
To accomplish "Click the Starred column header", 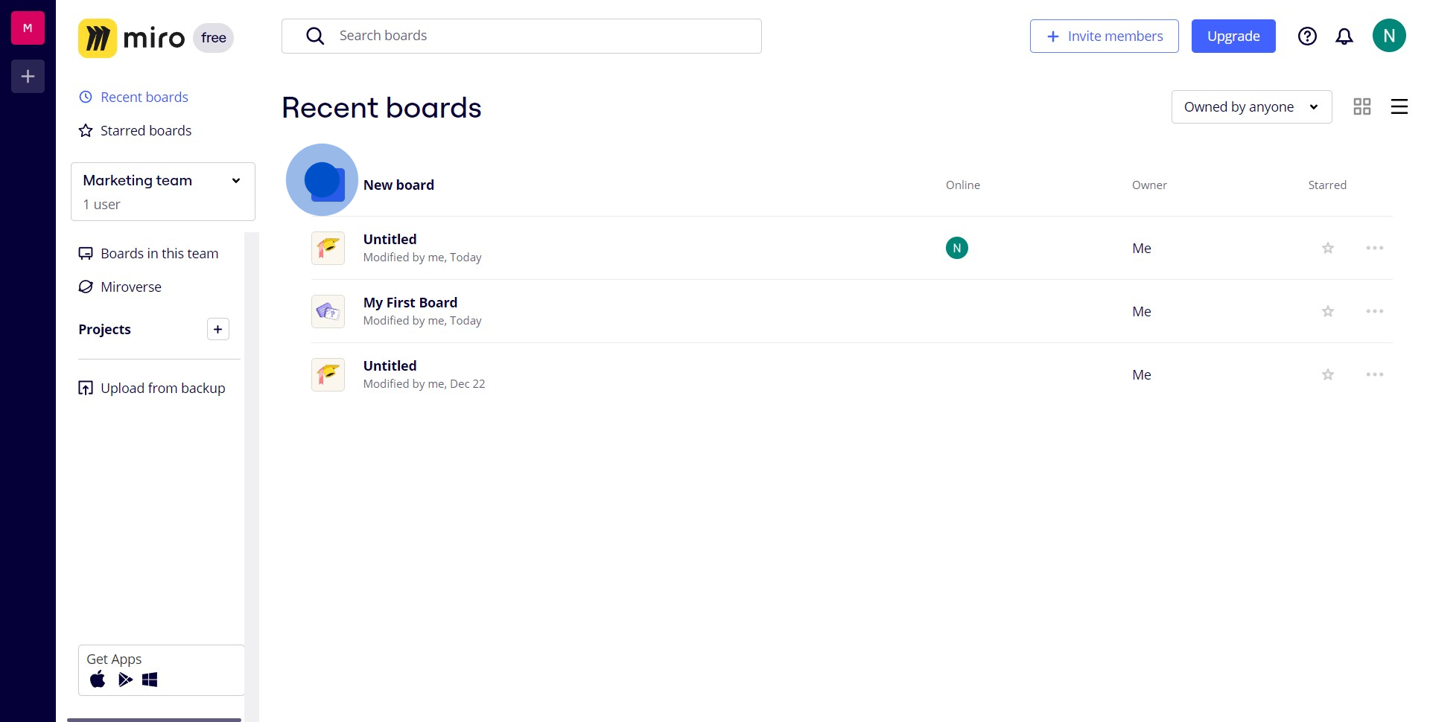I will [1327, 185].
